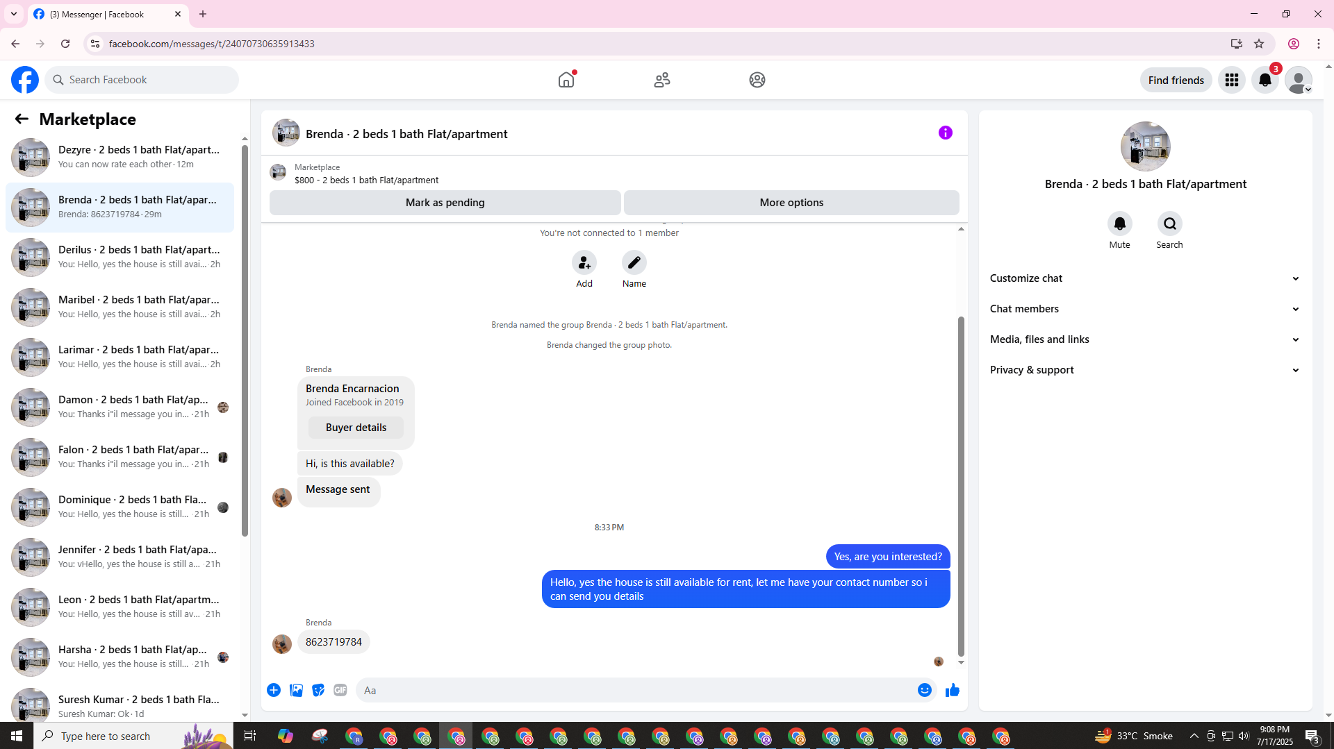Open Buyer details for Brenda Encarnacion
Screen dimensions: 1334x749
click(356, 428)
